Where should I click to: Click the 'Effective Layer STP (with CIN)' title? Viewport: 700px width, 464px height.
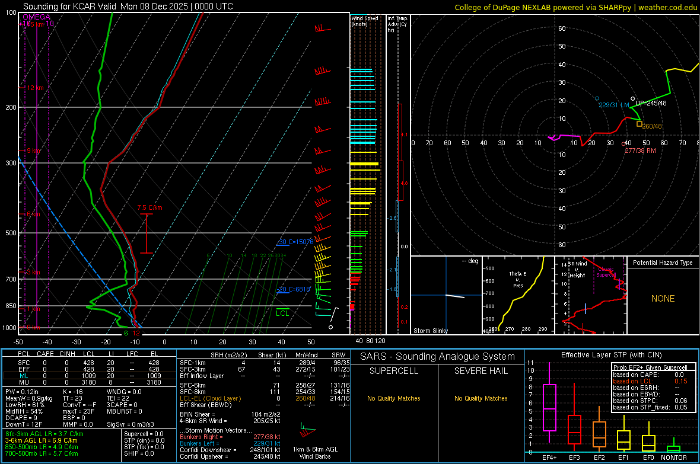(x=611, y=355)
